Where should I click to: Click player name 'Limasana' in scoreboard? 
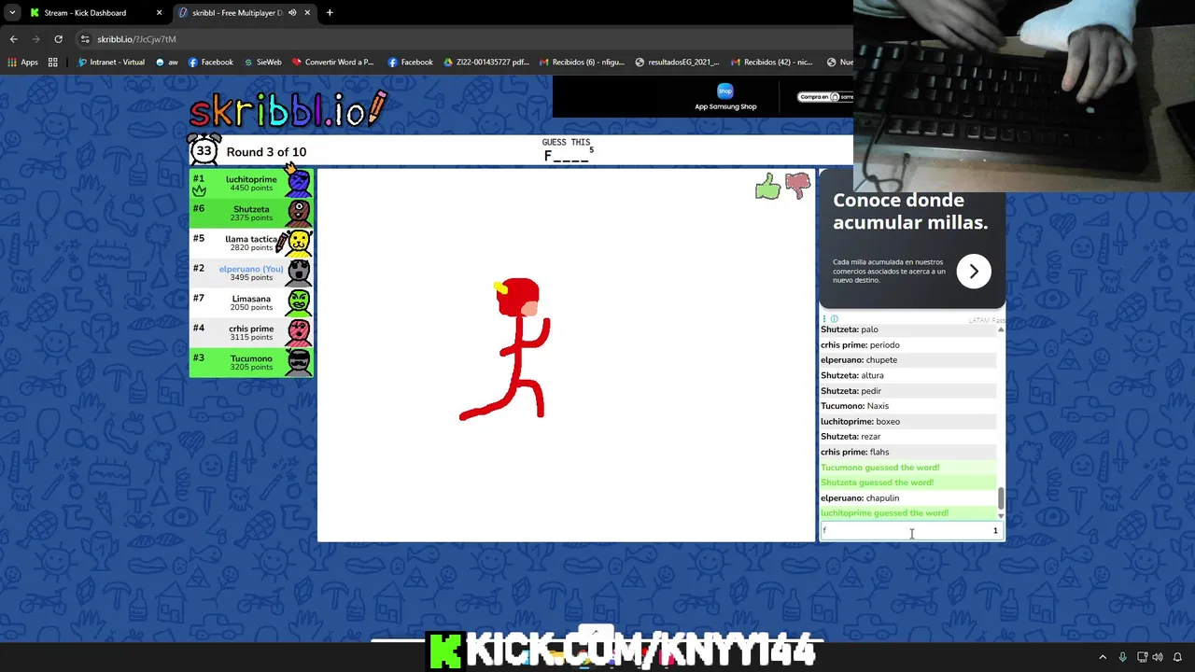(251, 299)
